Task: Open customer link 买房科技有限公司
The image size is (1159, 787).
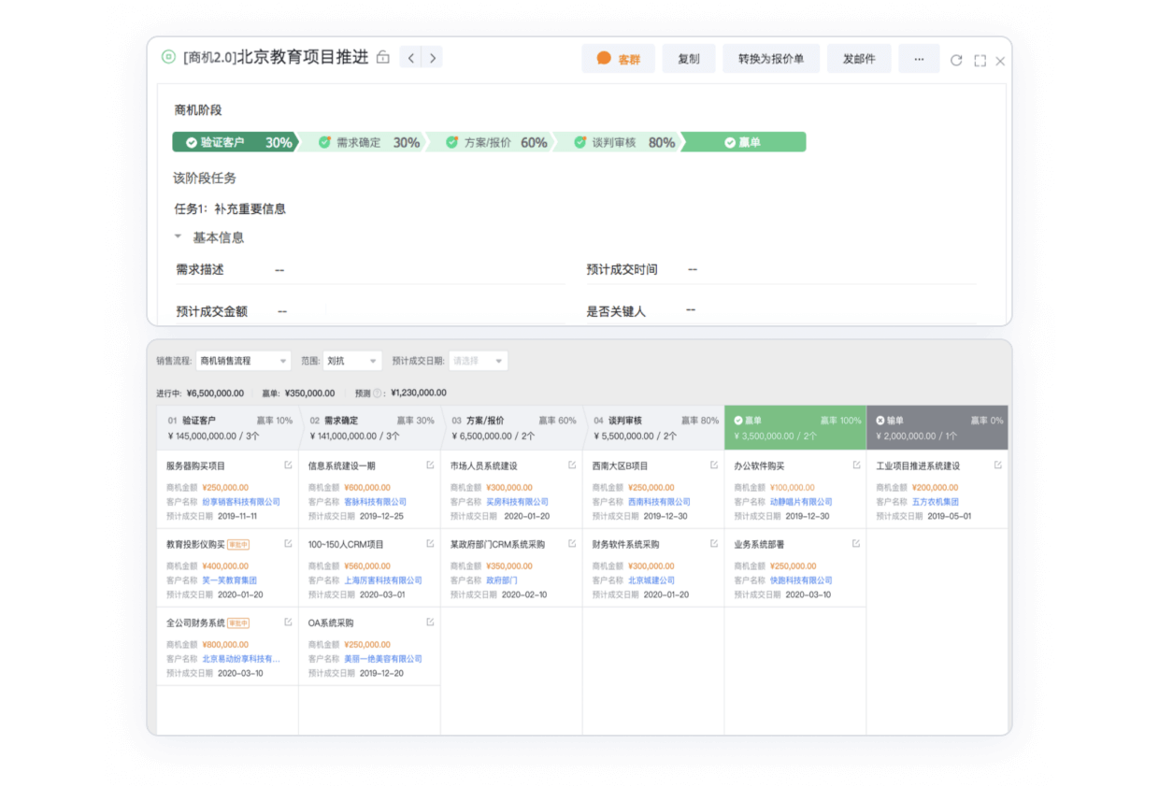Action: tap(517, 502)
